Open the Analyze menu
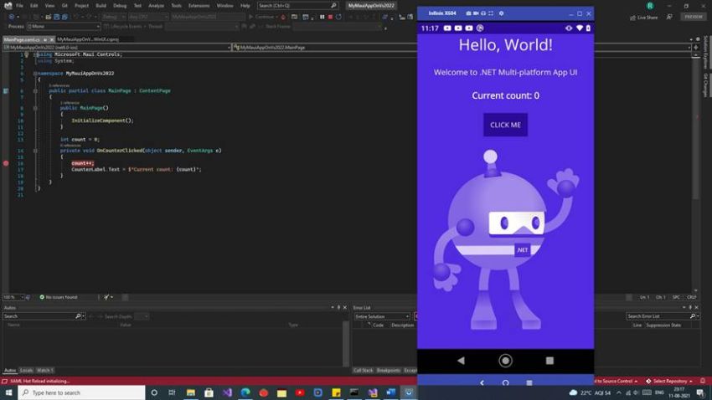 point(156,6)
